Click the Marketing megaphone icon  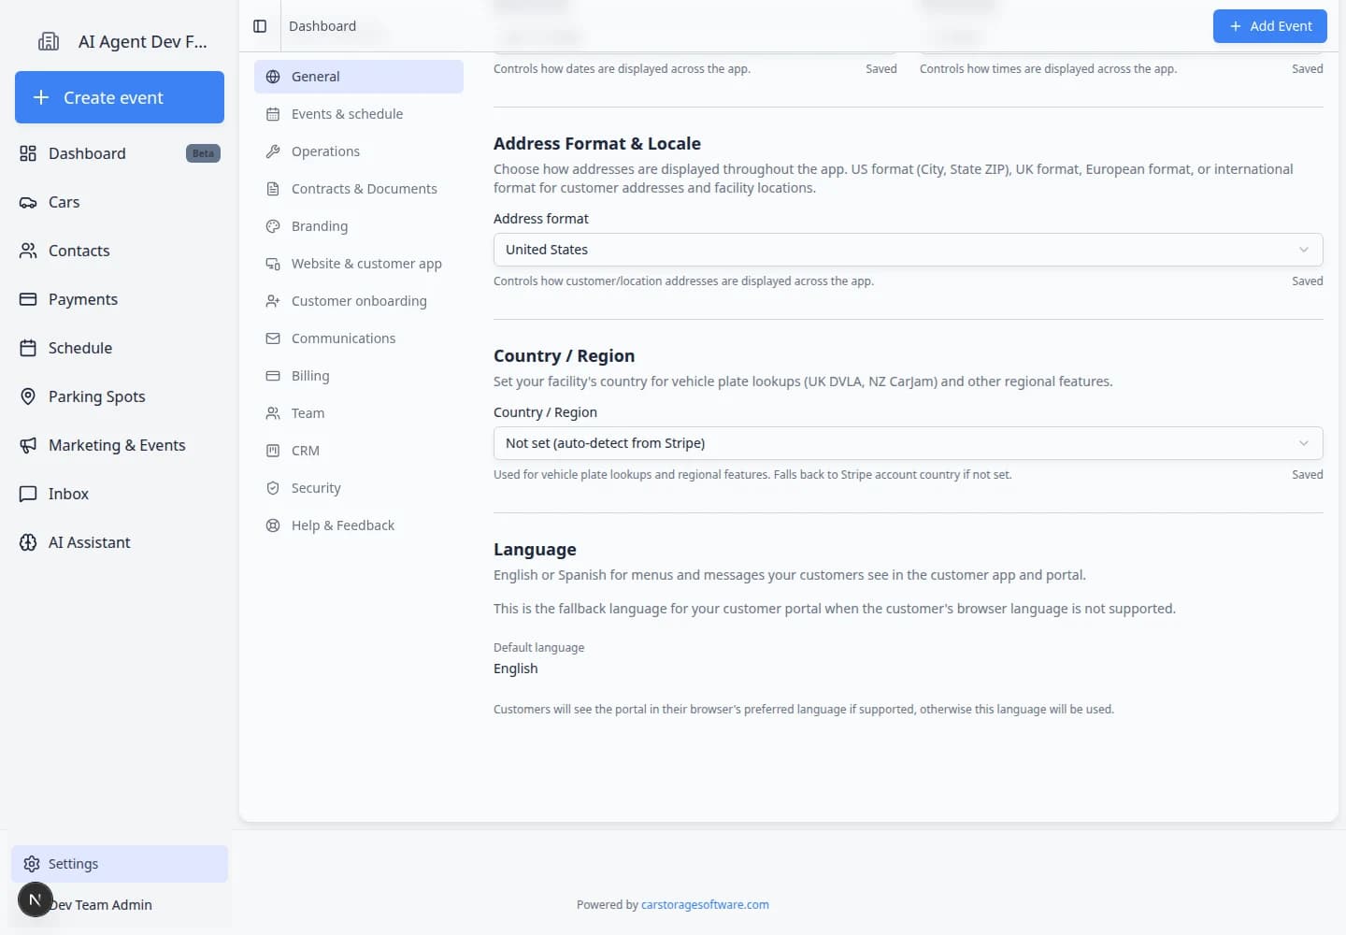[28, 445]
